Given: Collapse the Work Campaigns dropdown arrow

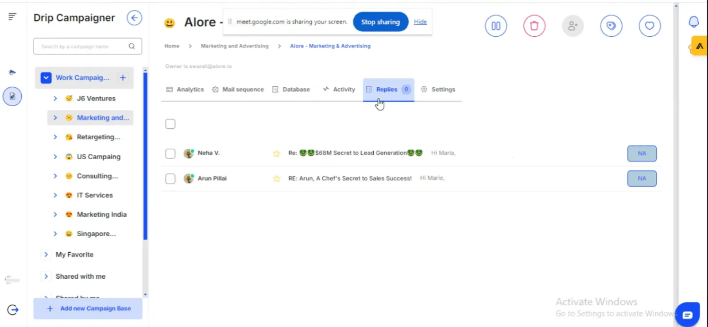Looking at the screenshot, I should point(46,78).
